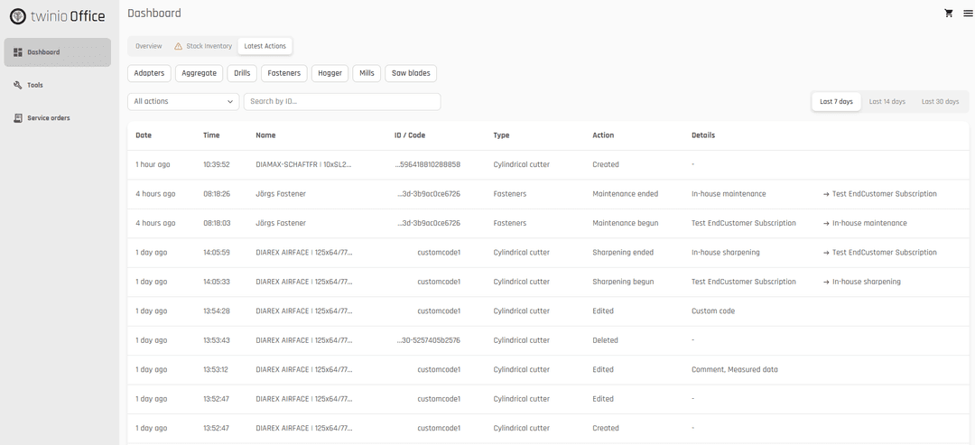This screenshot has height=445, width=975.
Task: Filter by Aggregate category
Action: [199, 73]
